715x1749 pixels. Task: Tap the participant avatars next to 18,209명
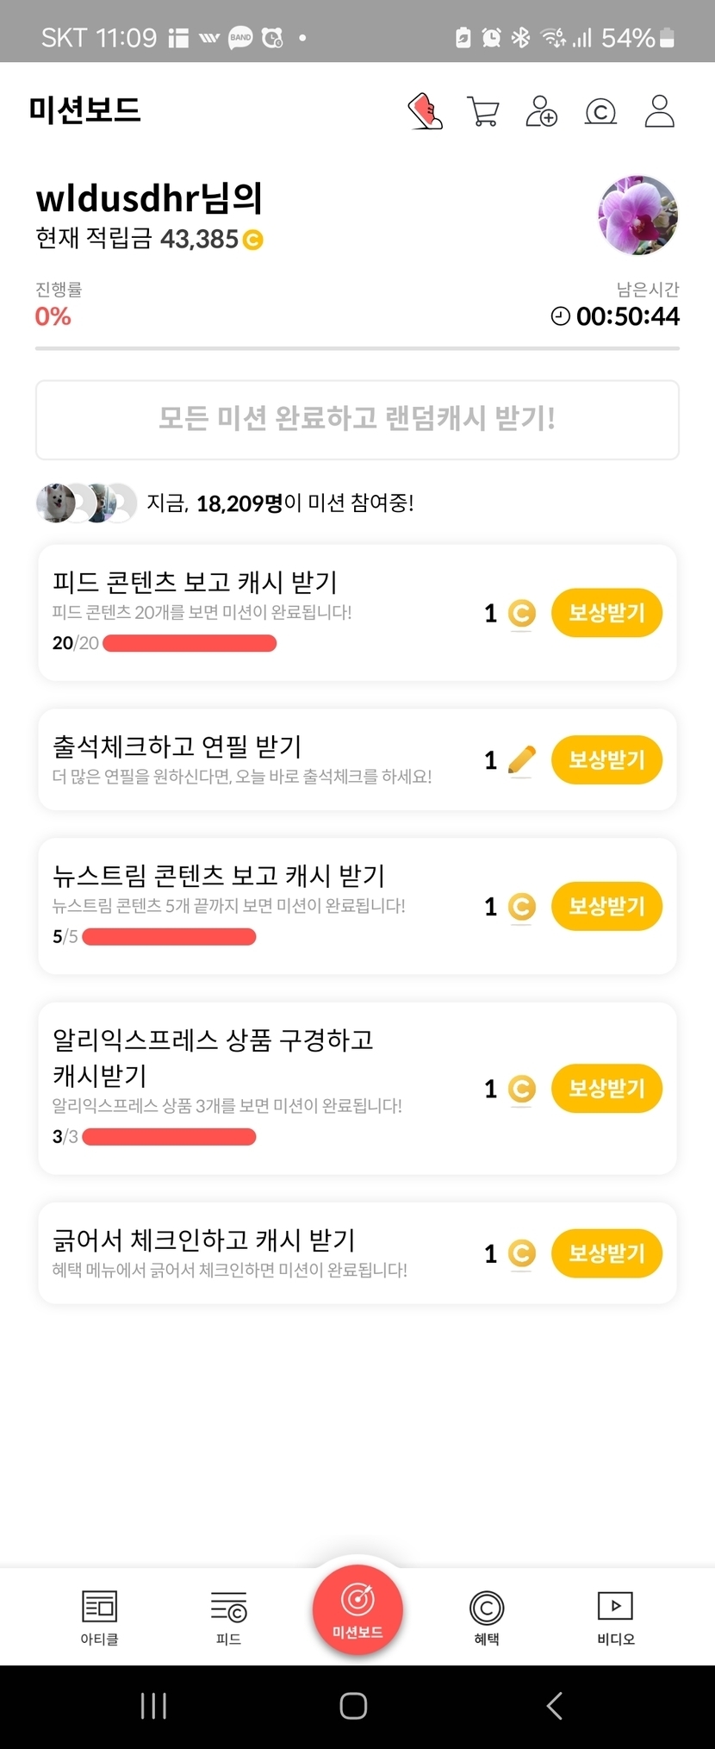tap(86, 503)
